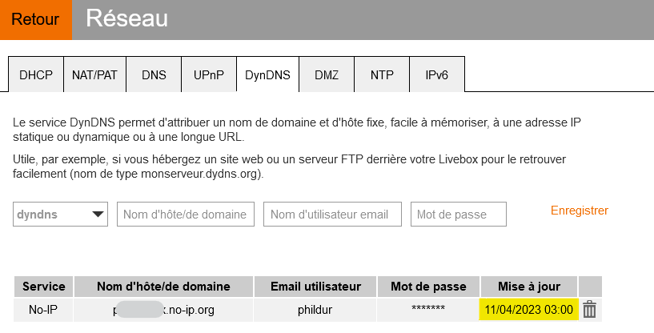This screenshot has width=654, height=333.
Task: Focus the Nom d'hôte/de domaine field
Action: [x=186, y=215]
